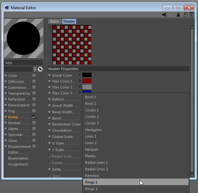Enable the Environment channel checkbox
Viewport: 198px width, 193px height.
[x=34, y=105]
